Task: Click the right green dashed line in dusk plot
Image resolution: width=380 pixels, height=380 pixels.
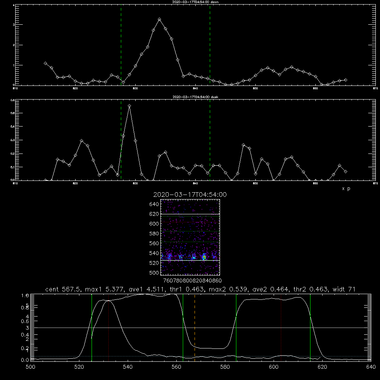Action: [x=210, y=140]
